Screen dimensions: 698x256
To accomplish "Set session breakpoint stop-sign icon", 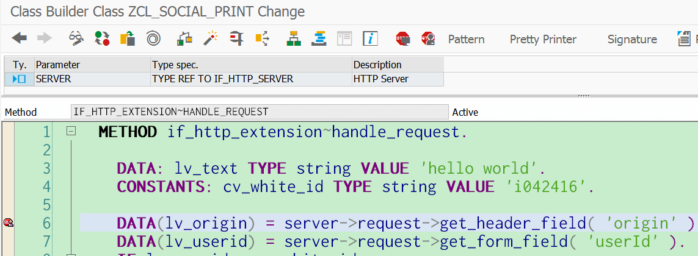I will [x=402, y=38].
